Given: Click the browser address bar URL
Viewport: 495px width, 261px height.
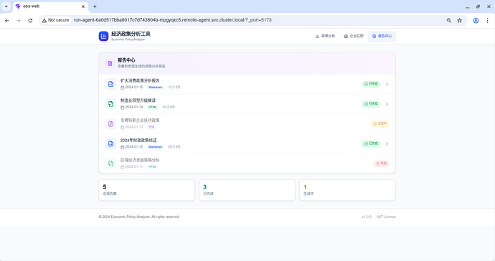Looking at the screenshot, I should coord(172,20).
